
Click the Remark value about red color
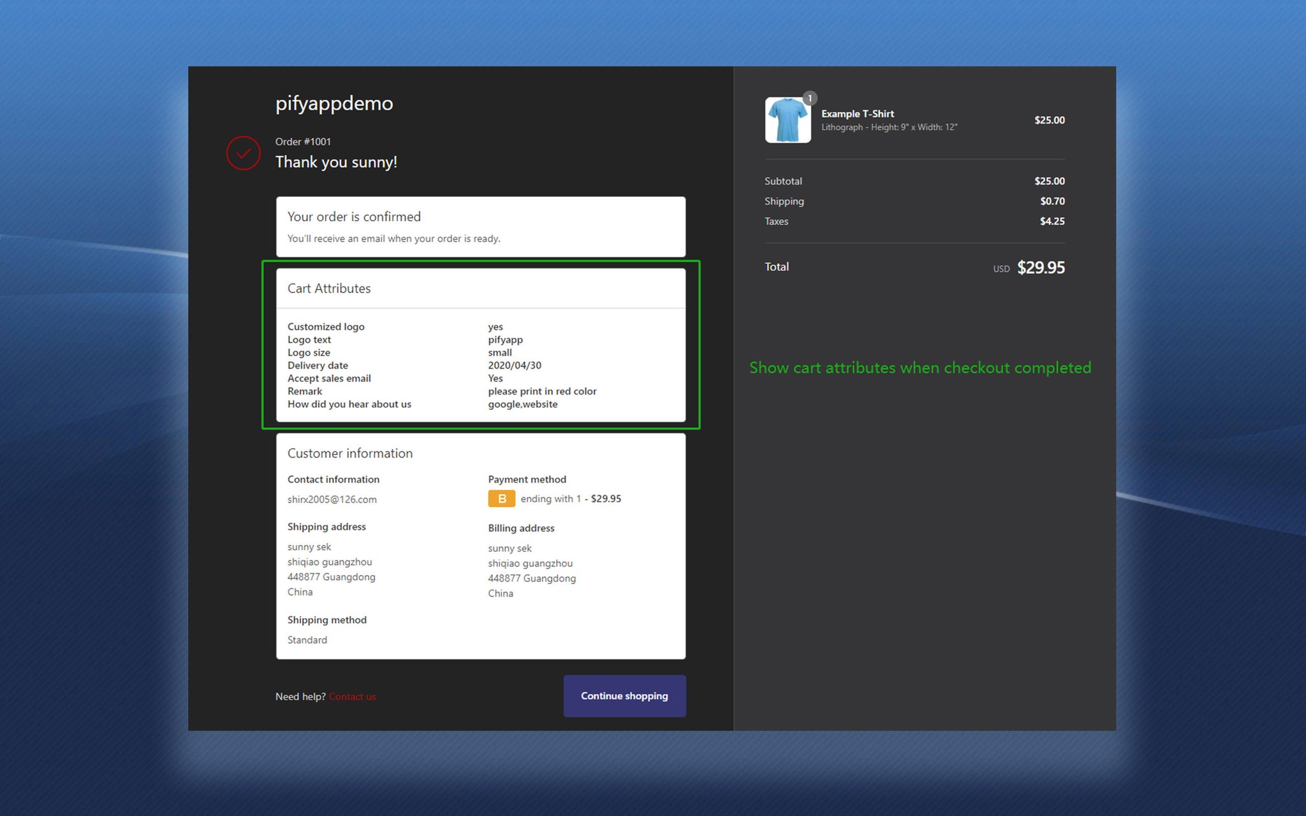542,391
